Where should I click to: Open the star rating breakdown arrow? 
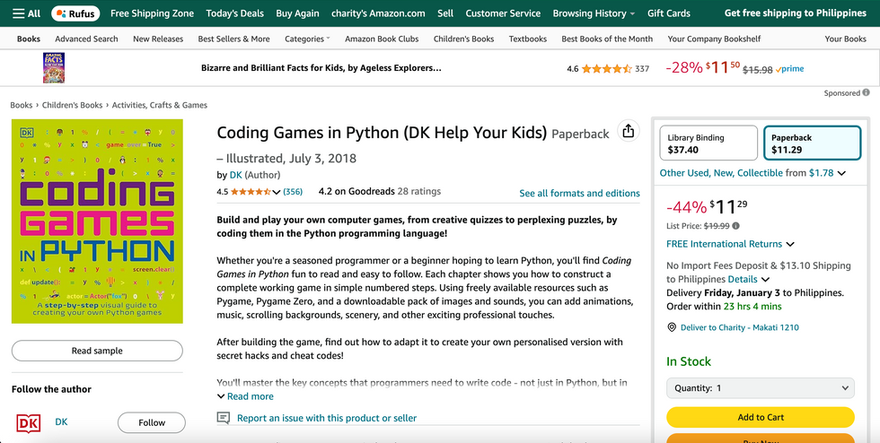(277, 191)
